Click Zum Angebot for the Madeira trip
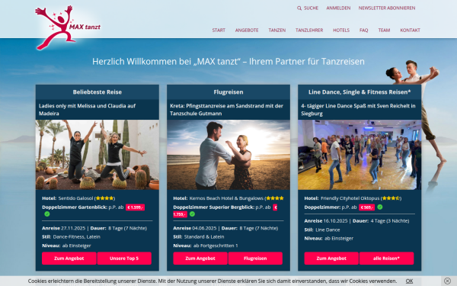457x286 pixels. (x=69, y=259)
